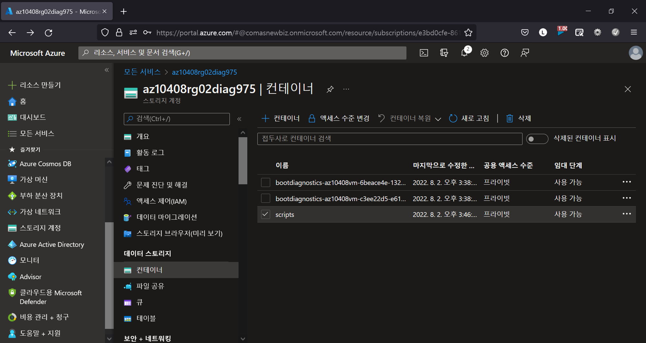Open Pocket save icon in browser toolbar
This screenshot has height=343, width=646.
[x=525, y=32]
